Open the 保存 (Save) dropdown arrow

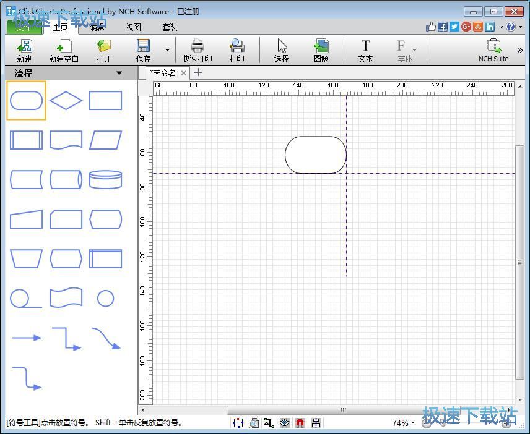pos(167,50)
